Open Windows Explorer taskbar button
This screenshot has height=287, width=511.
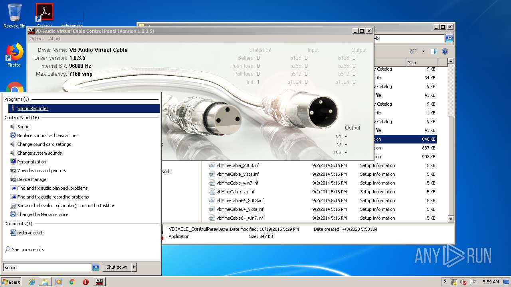[45, 282]
